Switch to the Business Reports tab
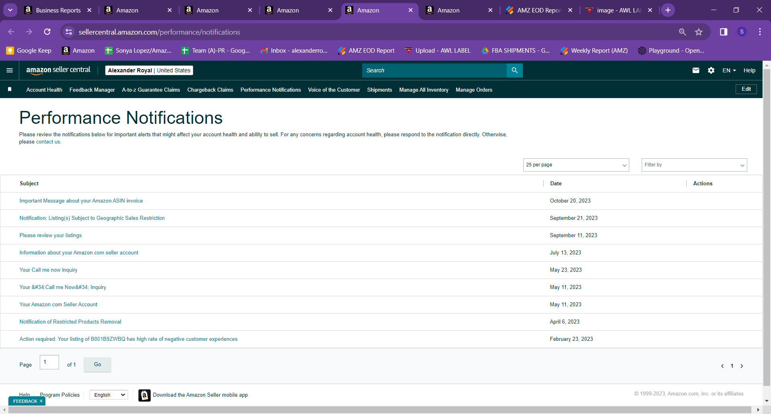 coord(58,10)
